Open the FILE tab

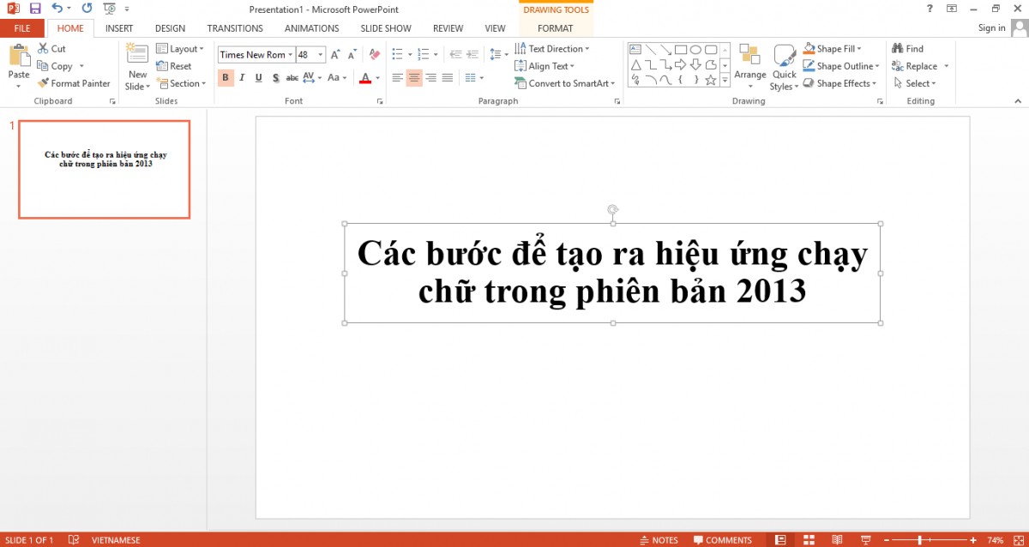(22, 28)
